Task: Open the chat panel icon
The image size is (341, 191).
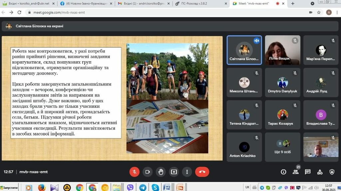Action: (x=308, y=172)
